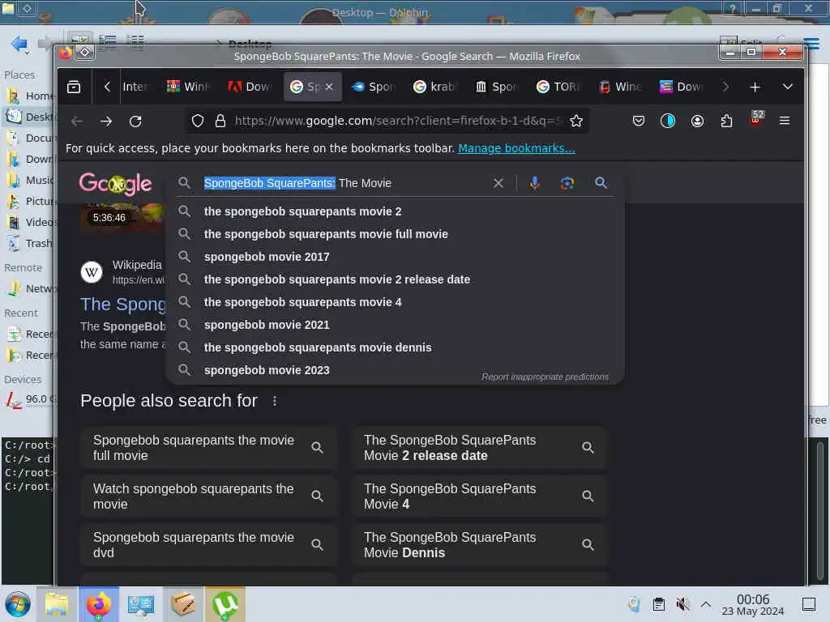Image resolution: width=830 pixels, height=622 pixels.
Task: Open extension badge showing 52
Action: [756, 118]
